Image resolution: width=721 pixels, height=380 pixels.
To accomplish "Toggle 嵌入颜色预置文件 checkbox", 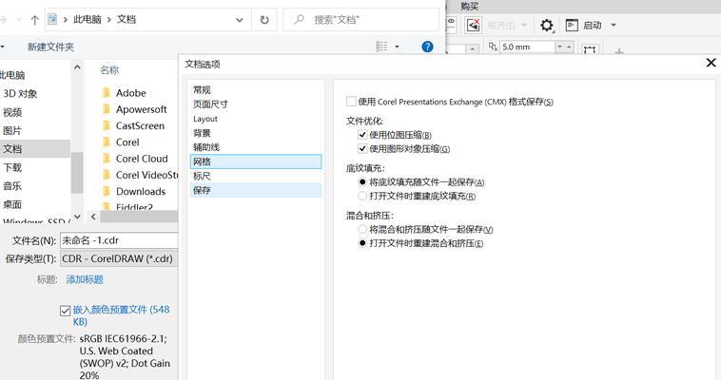I will pyautogui.click(x=66, y=311).
